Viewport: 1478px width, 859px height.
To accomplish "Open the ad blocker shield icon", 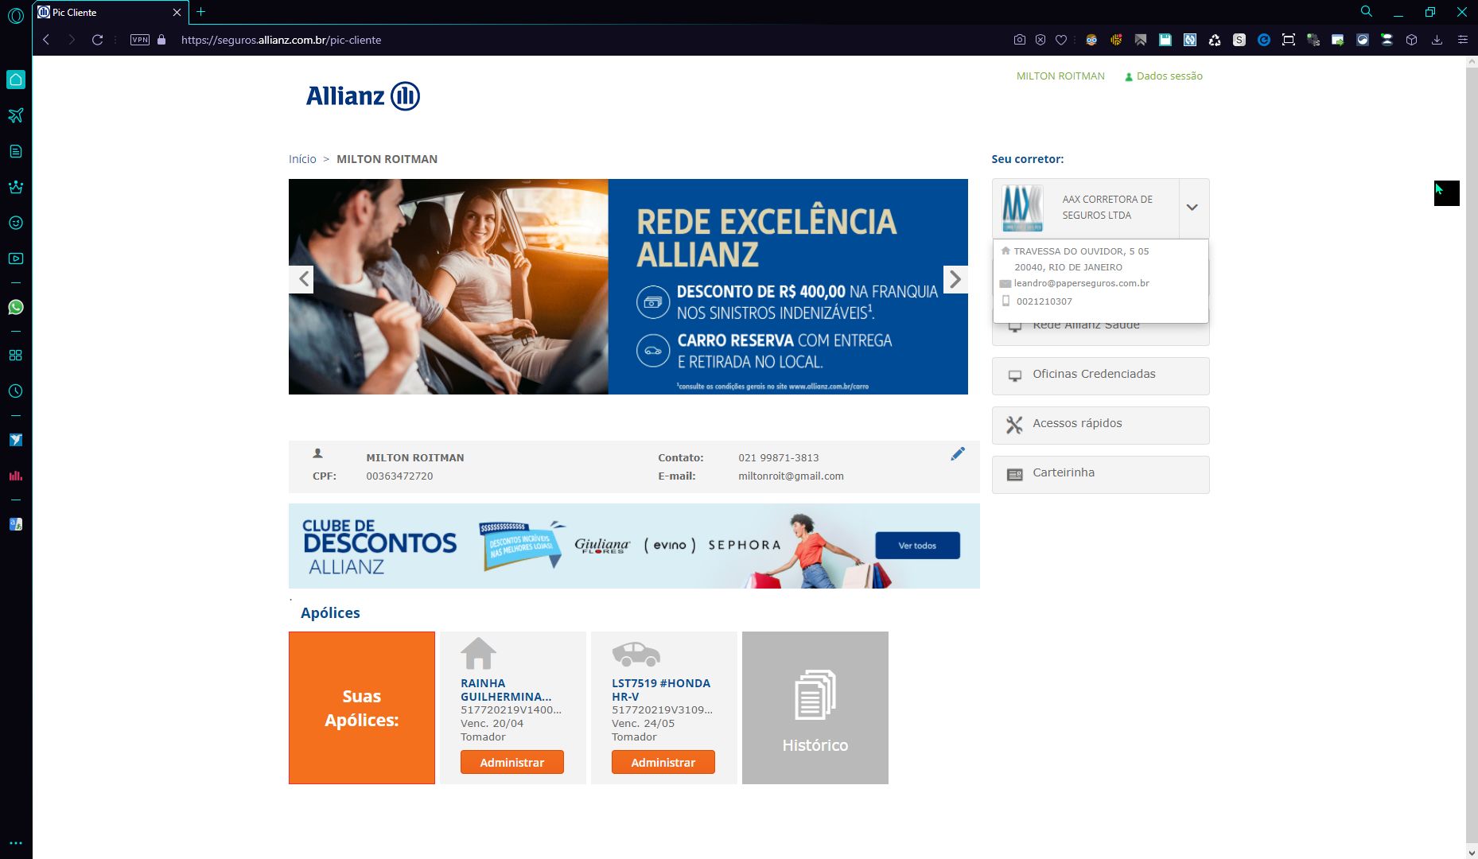I will click(x=1040, y=40).
